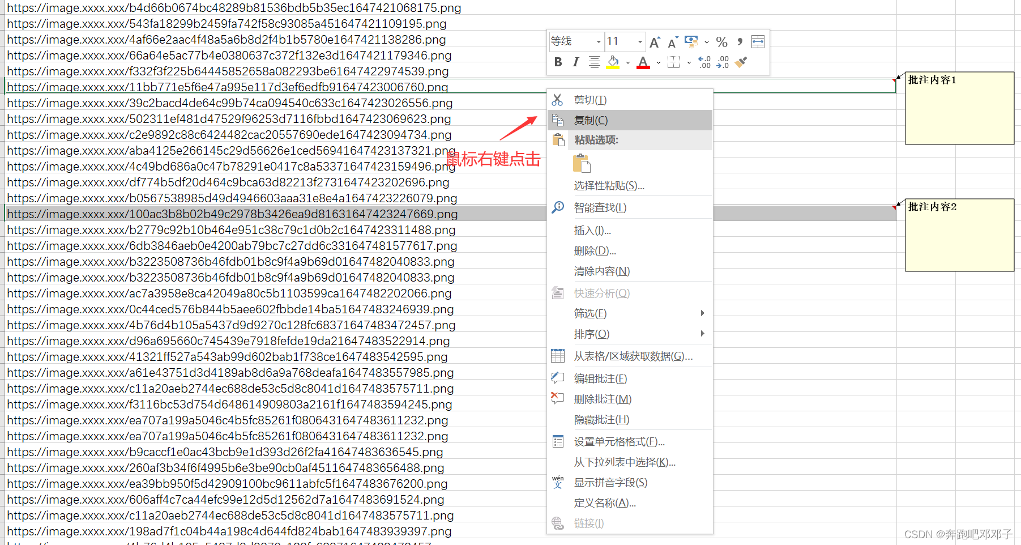Choose 复制(C) from context menu
1021x545 pixels.
[x=630, y=120]
